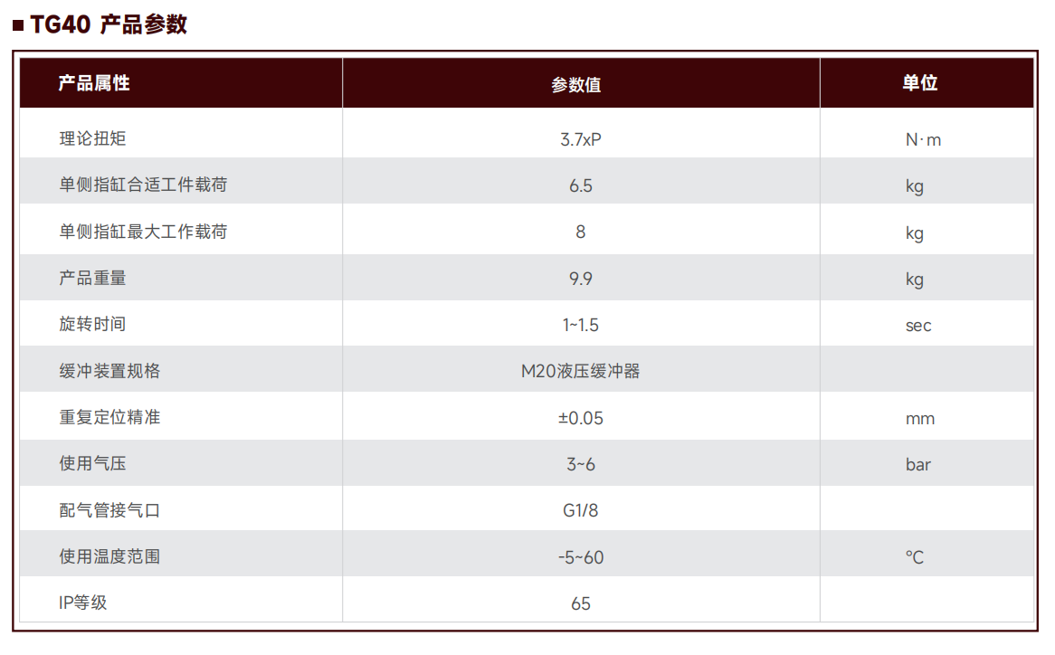The image size is (1055, 655).
Task: Click the IP等级 row label
Action: pos(82,603)
